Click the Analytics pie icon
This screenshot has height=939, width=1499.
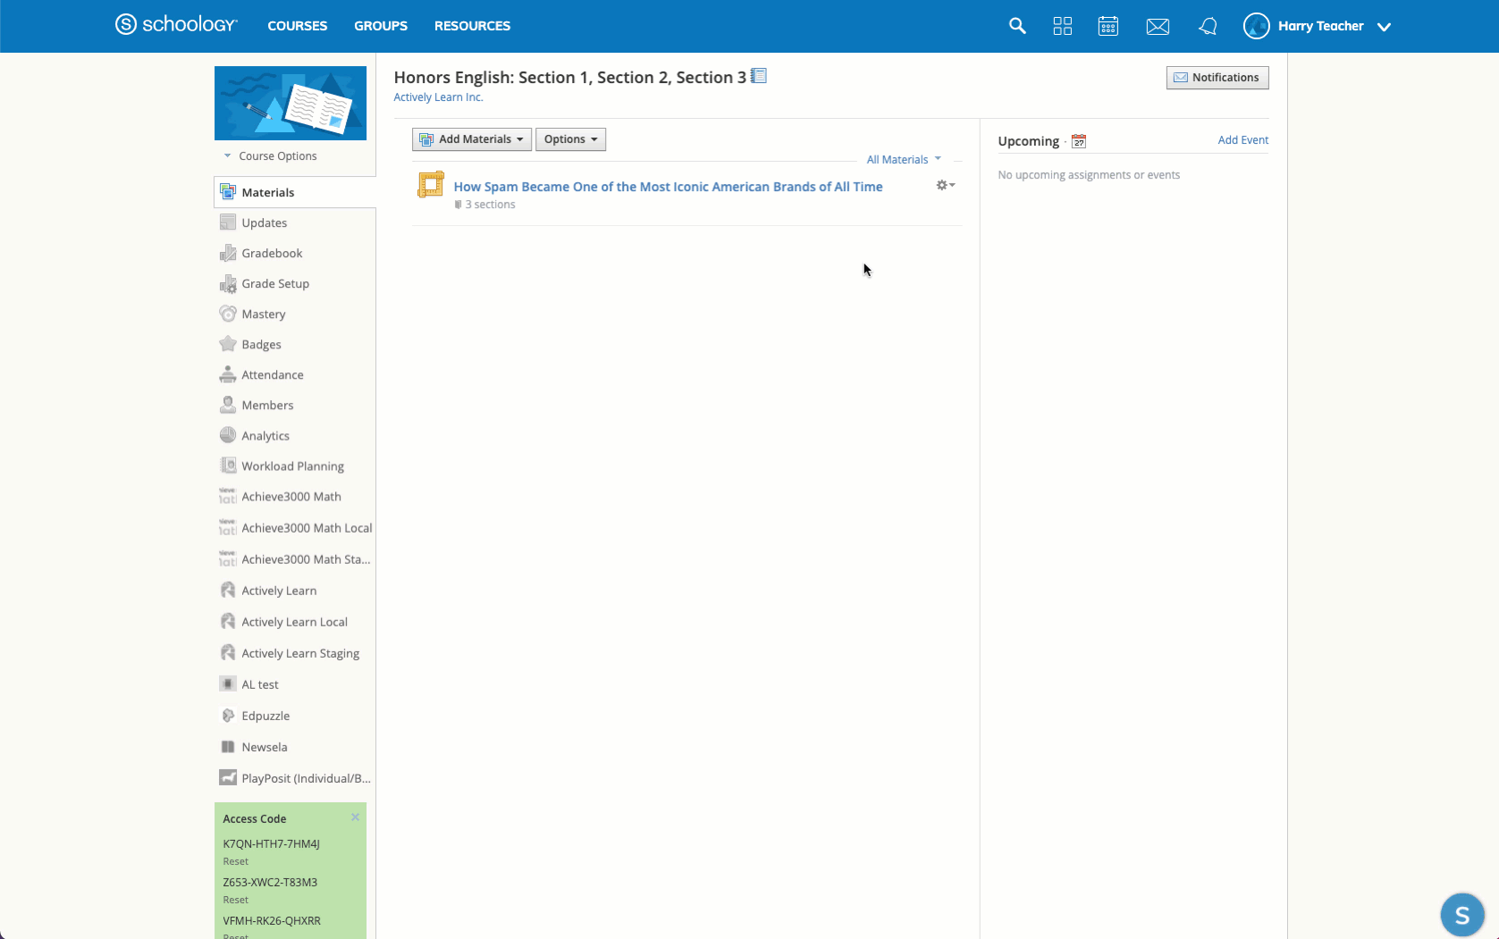tap(228, 435)
